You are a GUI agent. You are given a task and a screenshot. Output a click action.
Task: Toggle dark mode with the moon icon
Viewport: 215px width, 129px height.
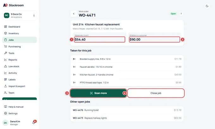pos(207,6)
